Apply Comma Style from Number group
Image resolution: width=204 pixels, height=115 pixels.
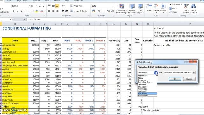pos(103,11)
